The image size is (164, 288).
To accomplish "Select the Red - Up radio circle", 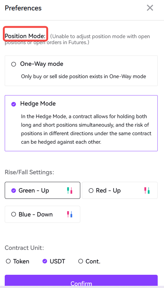I will pos(91,190).
